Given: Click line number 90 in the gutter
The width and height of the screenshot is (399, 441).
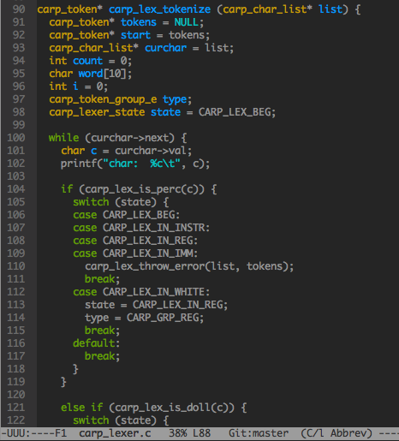Looking at the screenshot, I should [19, 9].
